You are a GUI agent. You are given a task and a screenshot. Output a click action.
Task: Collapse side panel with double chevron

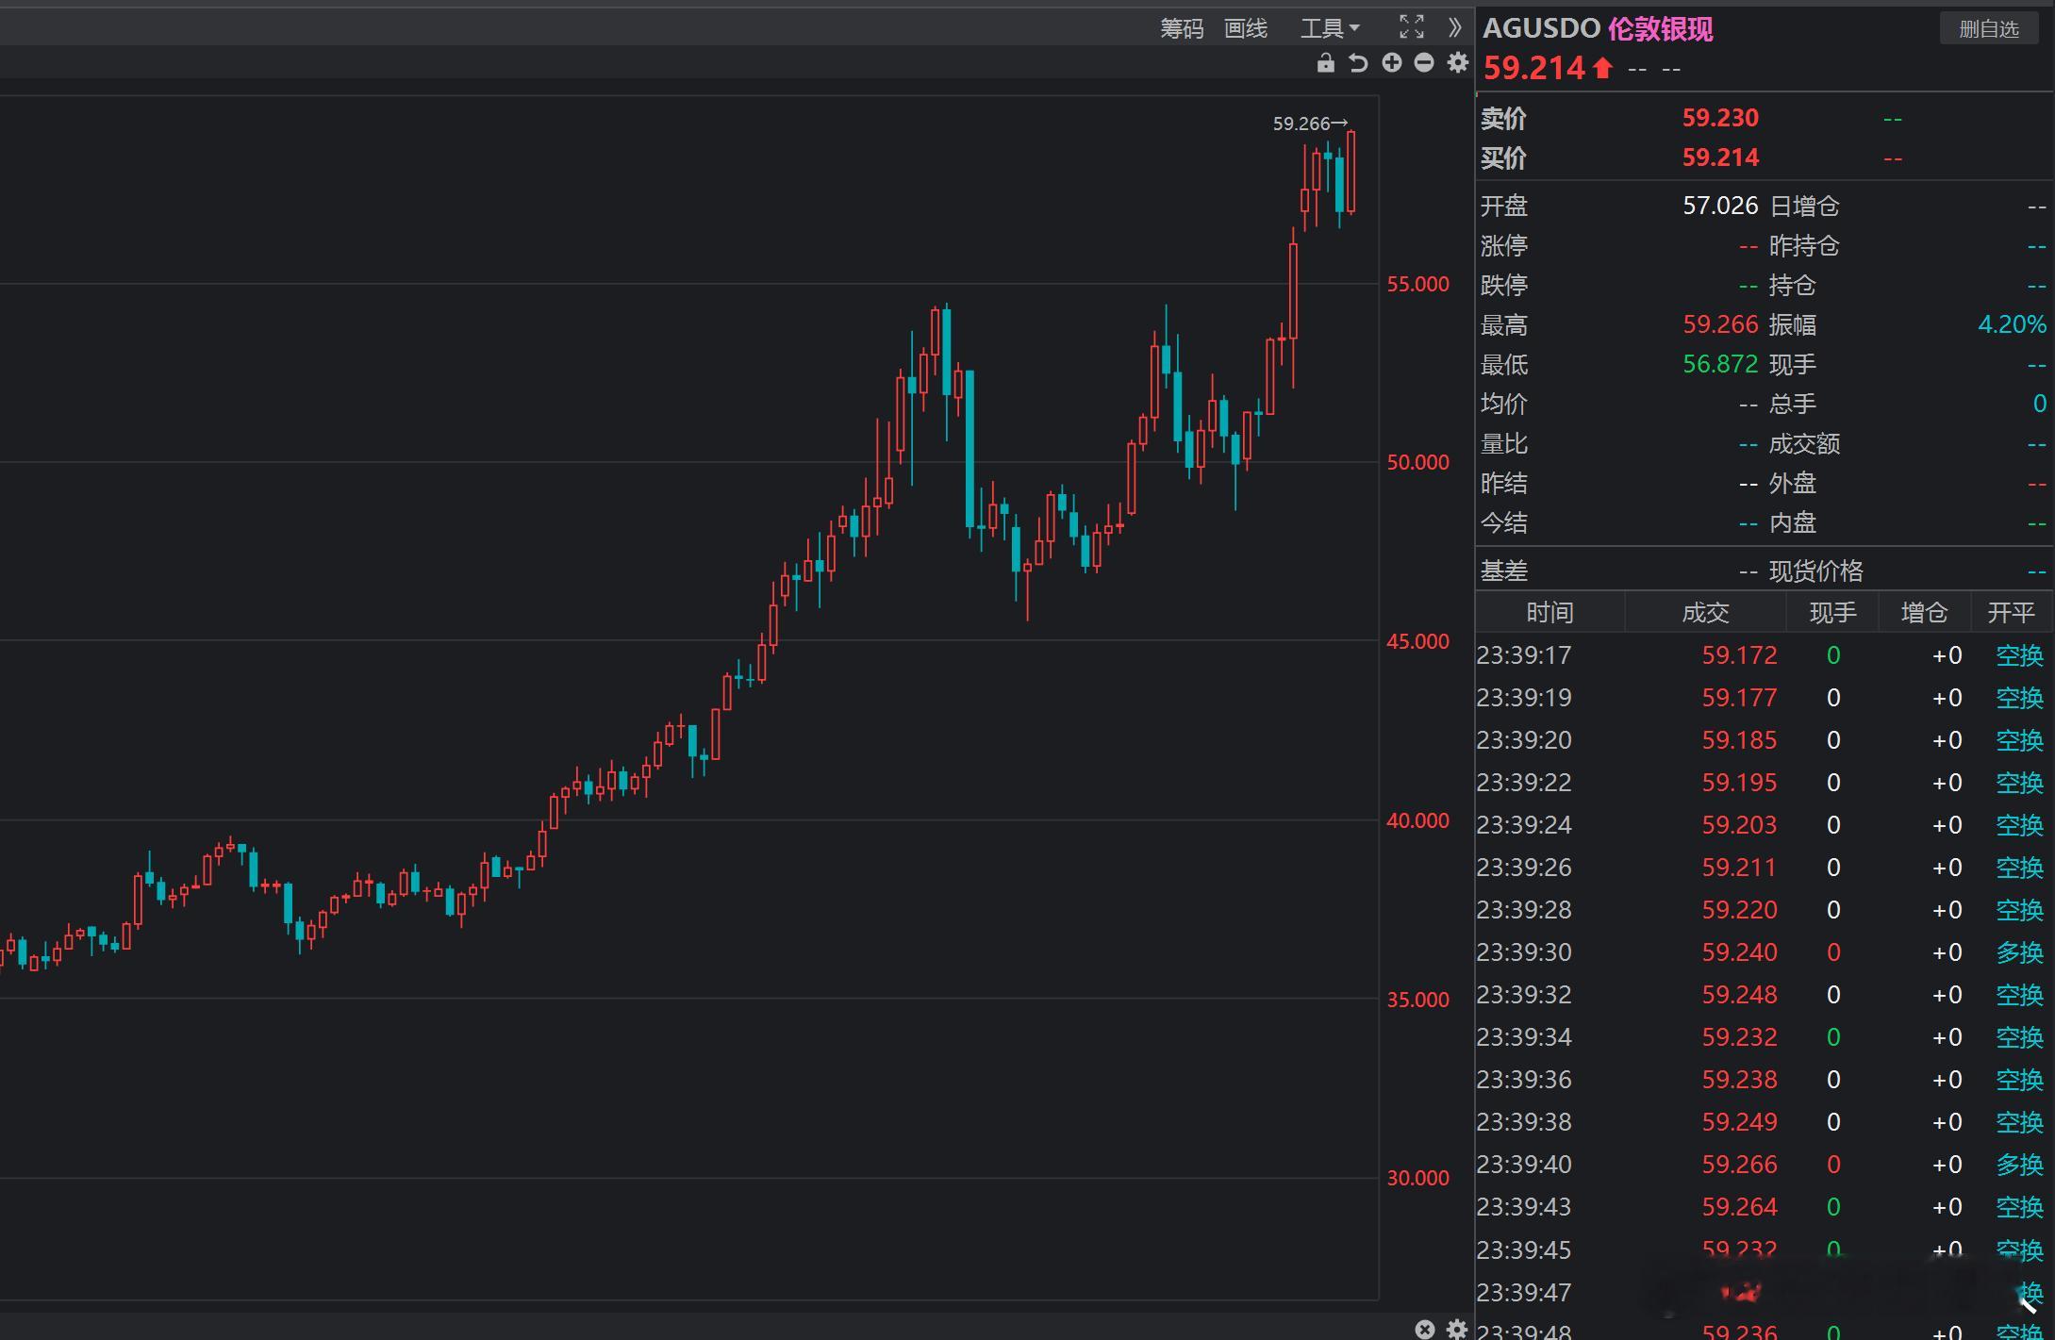1454,27
